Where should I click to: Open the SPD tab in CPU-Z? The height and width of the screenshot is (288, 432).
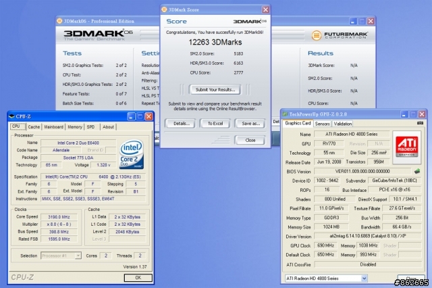tap(90, 127)
